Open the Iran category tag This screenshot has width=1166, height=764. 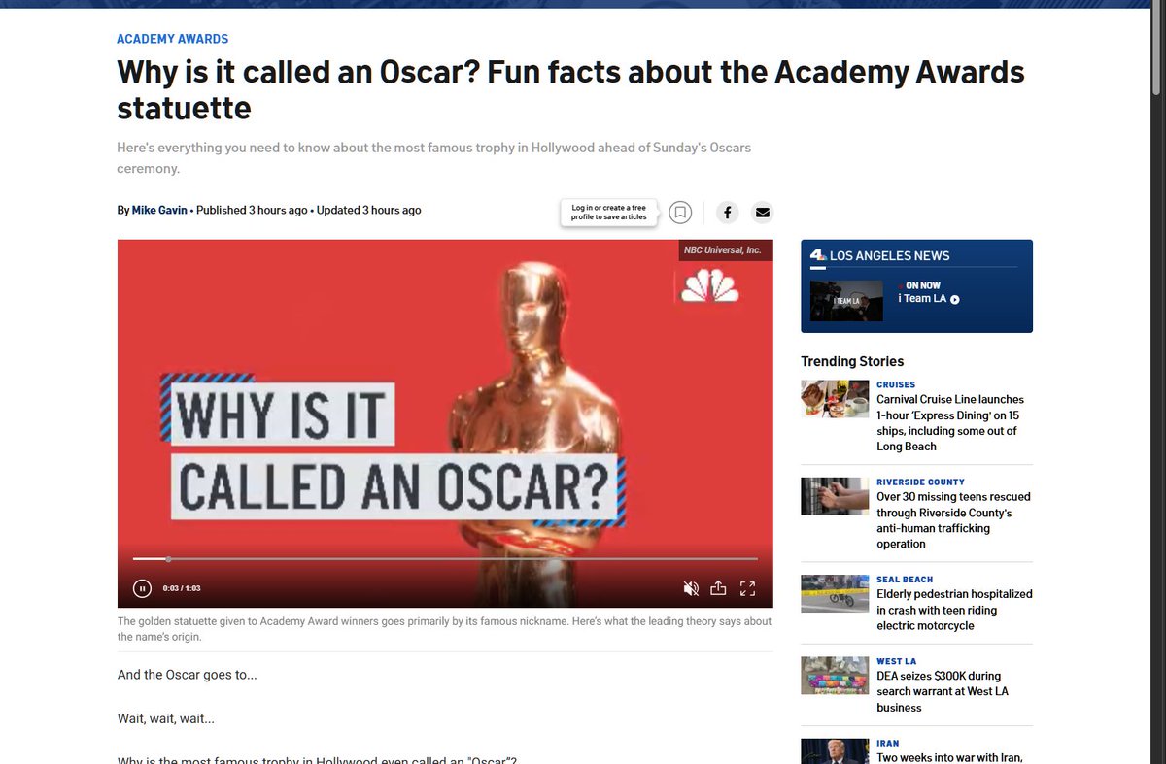pos(887,744)
